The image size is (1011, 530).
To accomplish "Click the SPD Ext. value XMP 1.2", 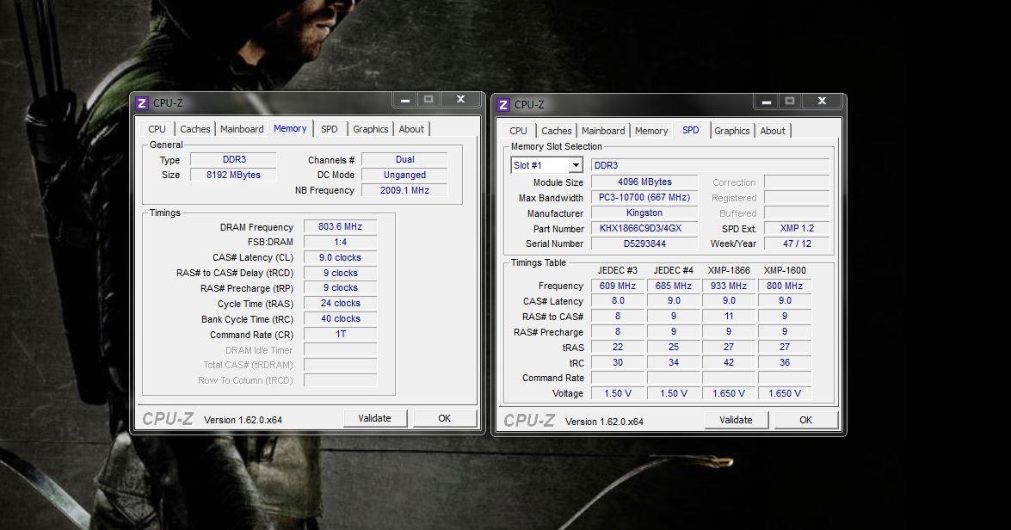I will pyautogui.click(x=797, y=228).
